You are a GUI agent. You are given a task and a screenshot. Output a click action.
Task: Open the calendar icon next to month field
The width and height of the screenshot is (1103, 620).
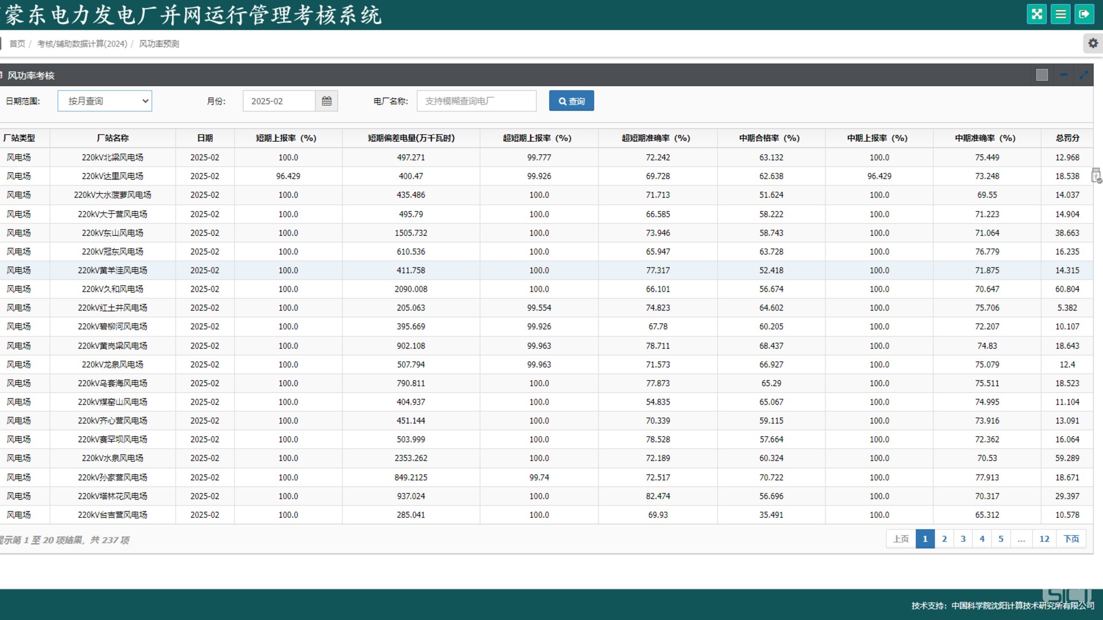click(326, 101)
